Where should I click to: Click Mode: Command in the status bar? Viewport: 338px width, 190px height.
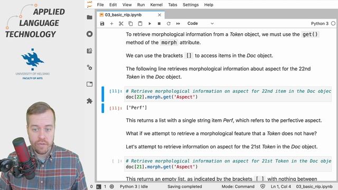(238, 186)
